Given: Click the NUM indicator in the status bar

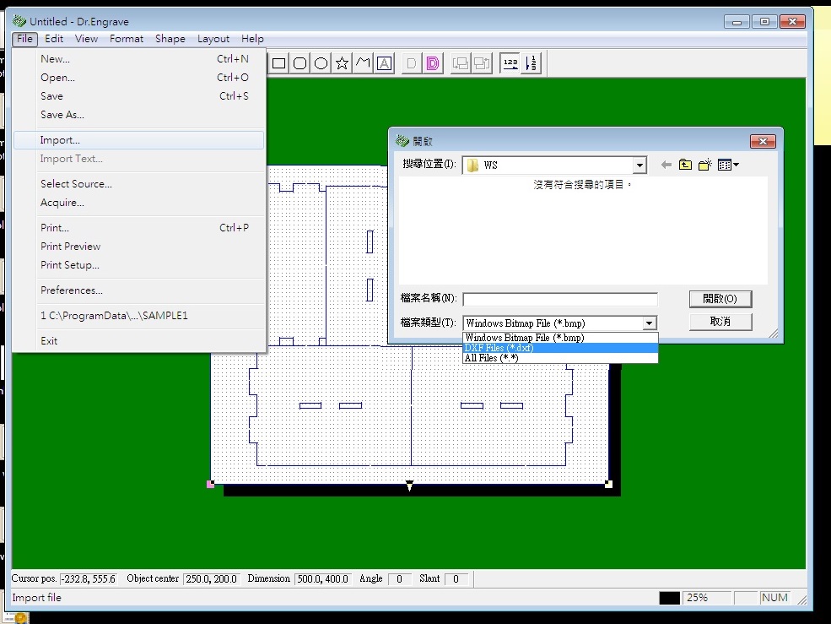Looking at the screenshot, I should [774, 598].
